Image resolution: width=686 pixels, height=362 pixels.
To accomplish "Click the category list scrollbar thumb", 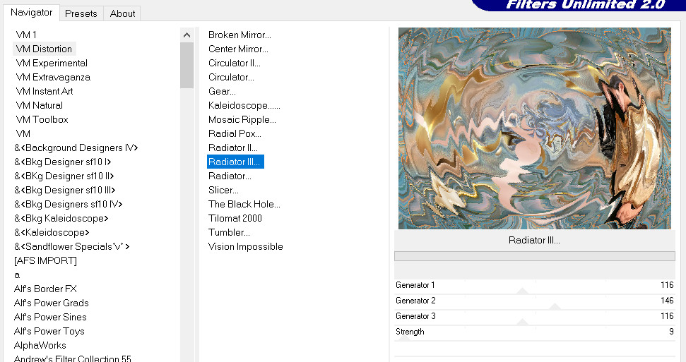I will 187,65.
